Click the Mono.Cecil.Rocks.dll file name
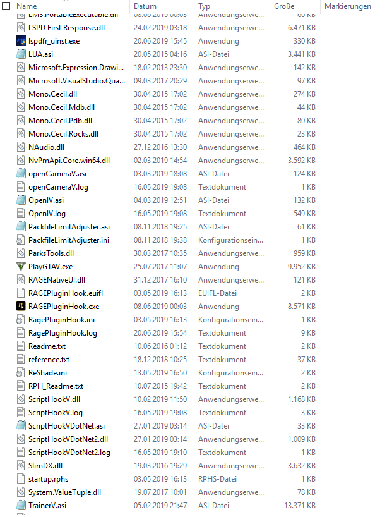Image resolution: width=387 pixels, height=517 pixels. [64, 134]
